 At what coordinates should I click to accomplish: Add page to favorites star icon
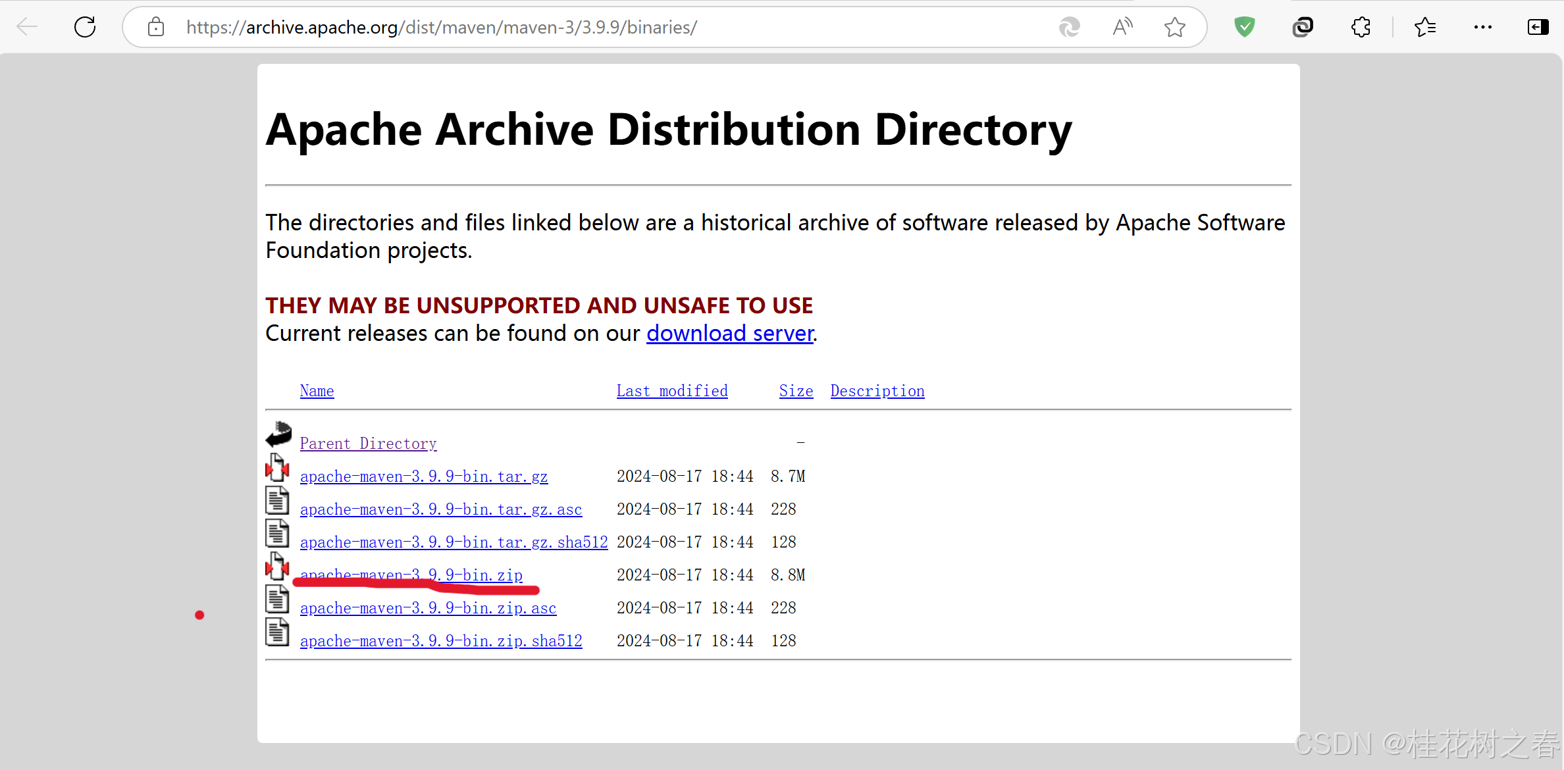1174,27
